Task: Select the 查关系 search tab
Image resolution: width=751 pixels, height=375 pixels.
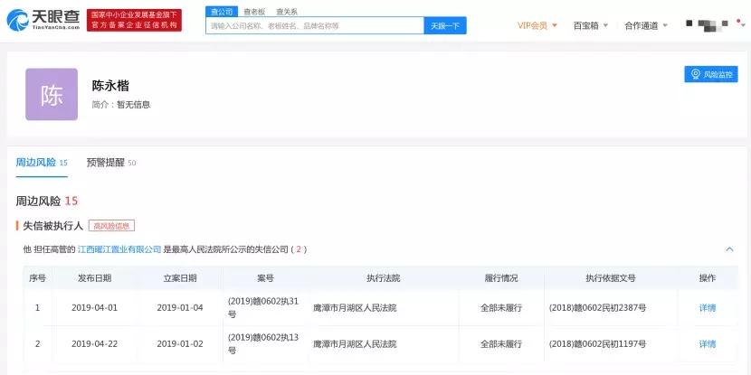Action: (x=287, y=12)
